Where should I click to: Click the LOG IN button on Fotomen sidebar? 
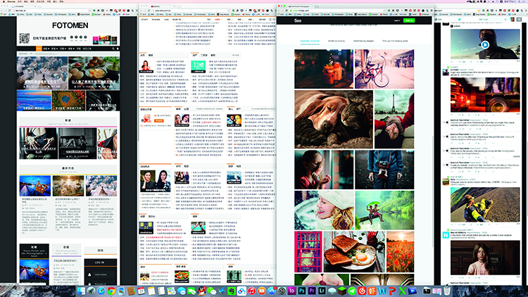tap(99, 261)
